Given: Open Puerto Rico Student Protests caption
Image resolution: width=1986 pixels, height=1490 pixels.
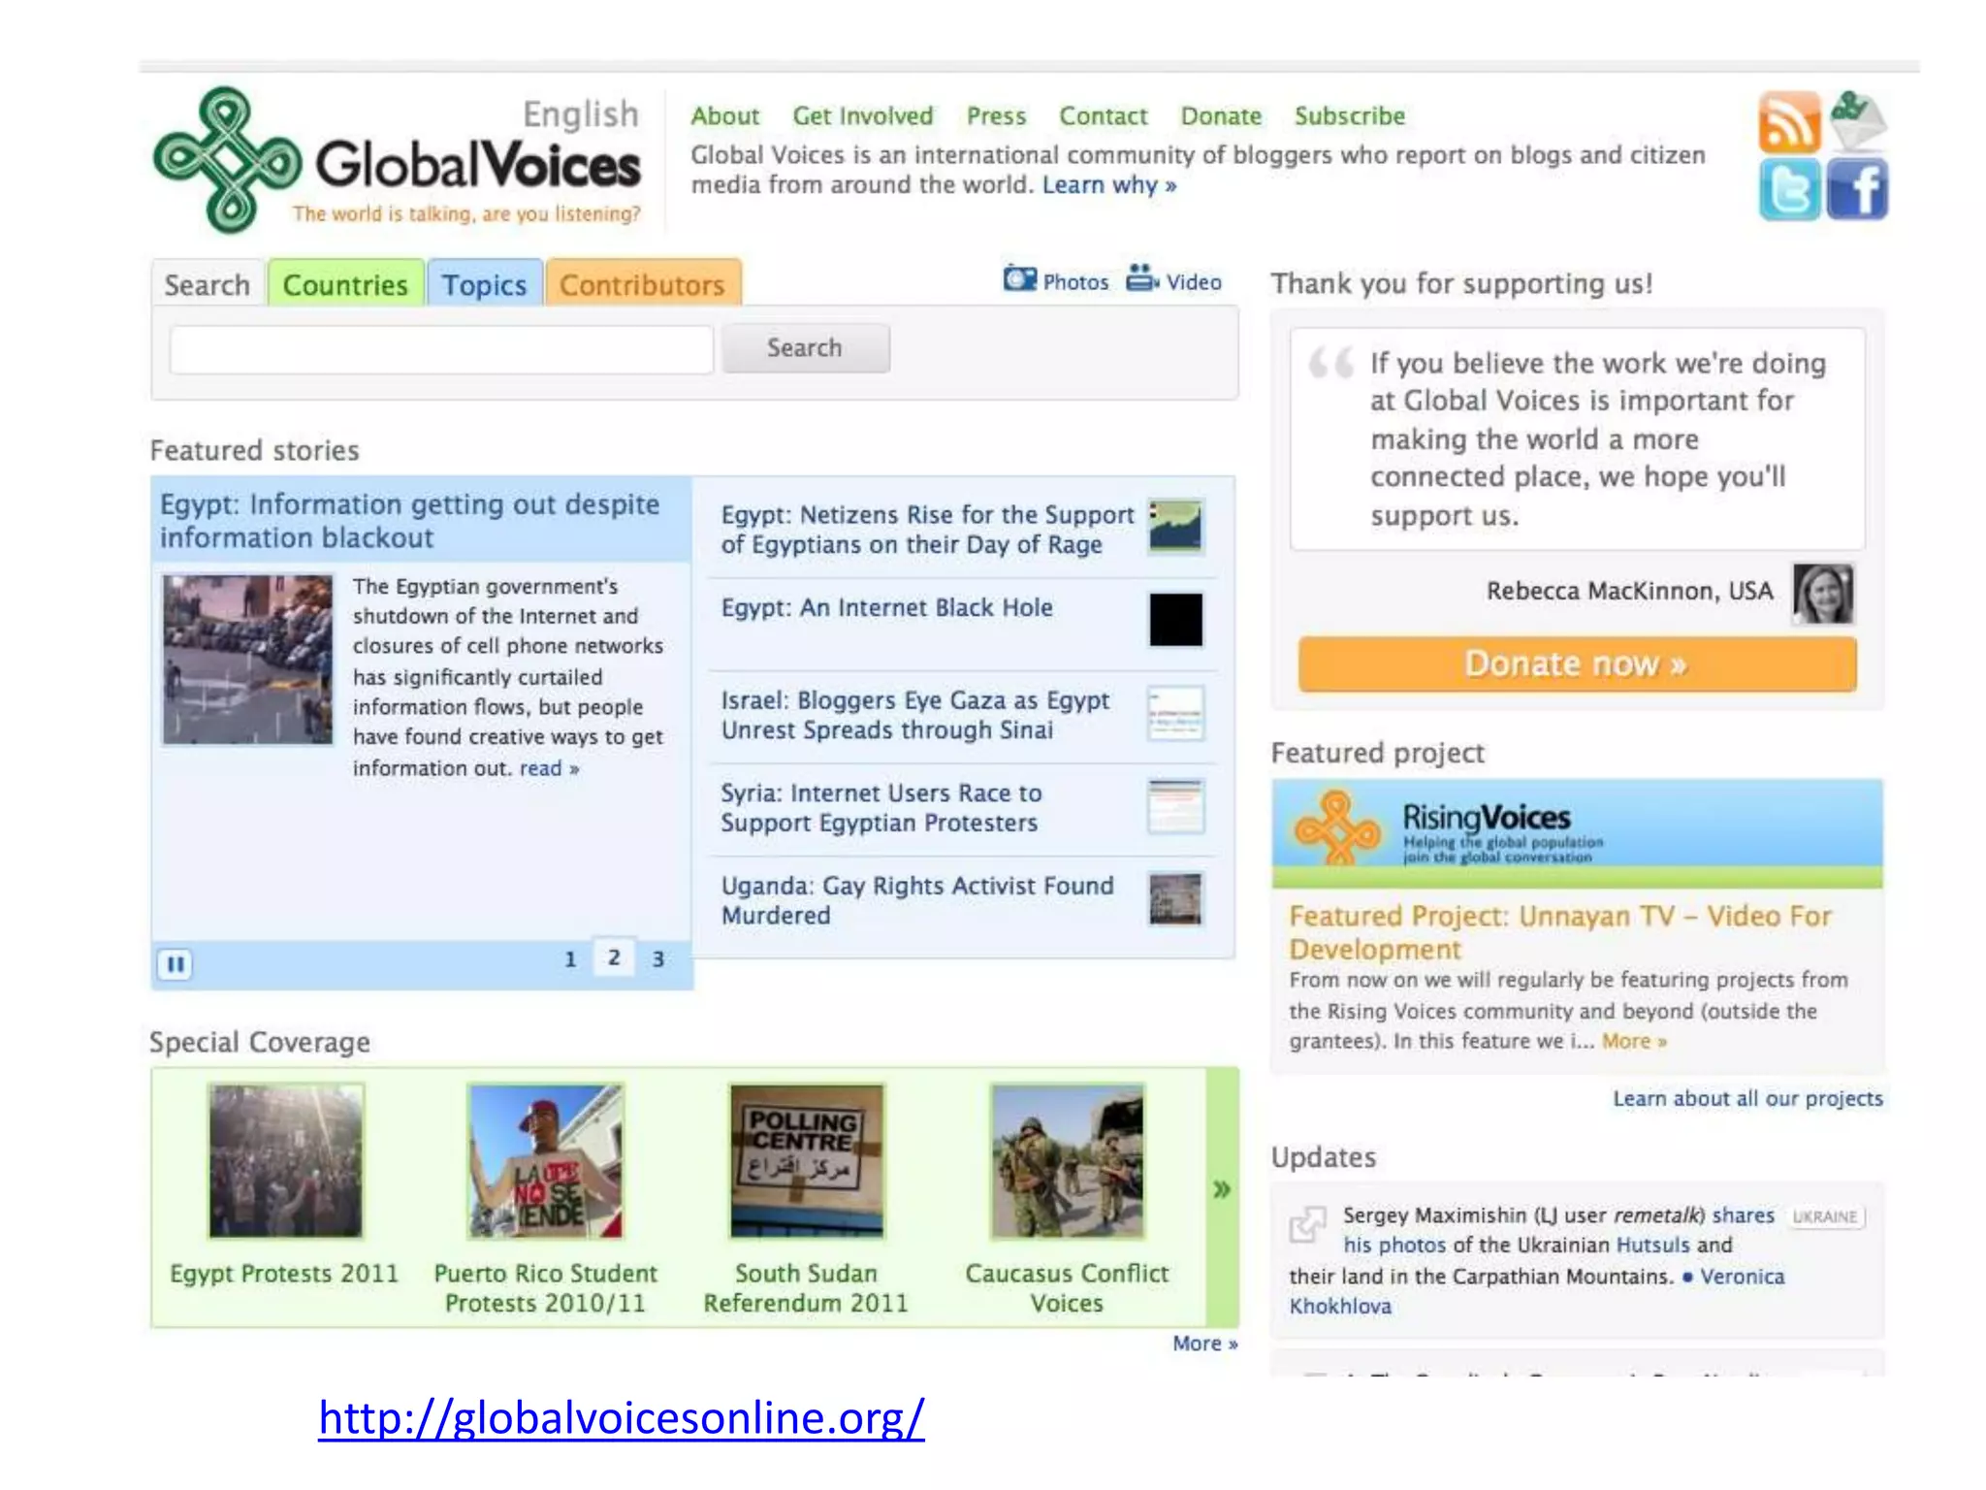Looking at the screenshot, I should click(546, 1288).
